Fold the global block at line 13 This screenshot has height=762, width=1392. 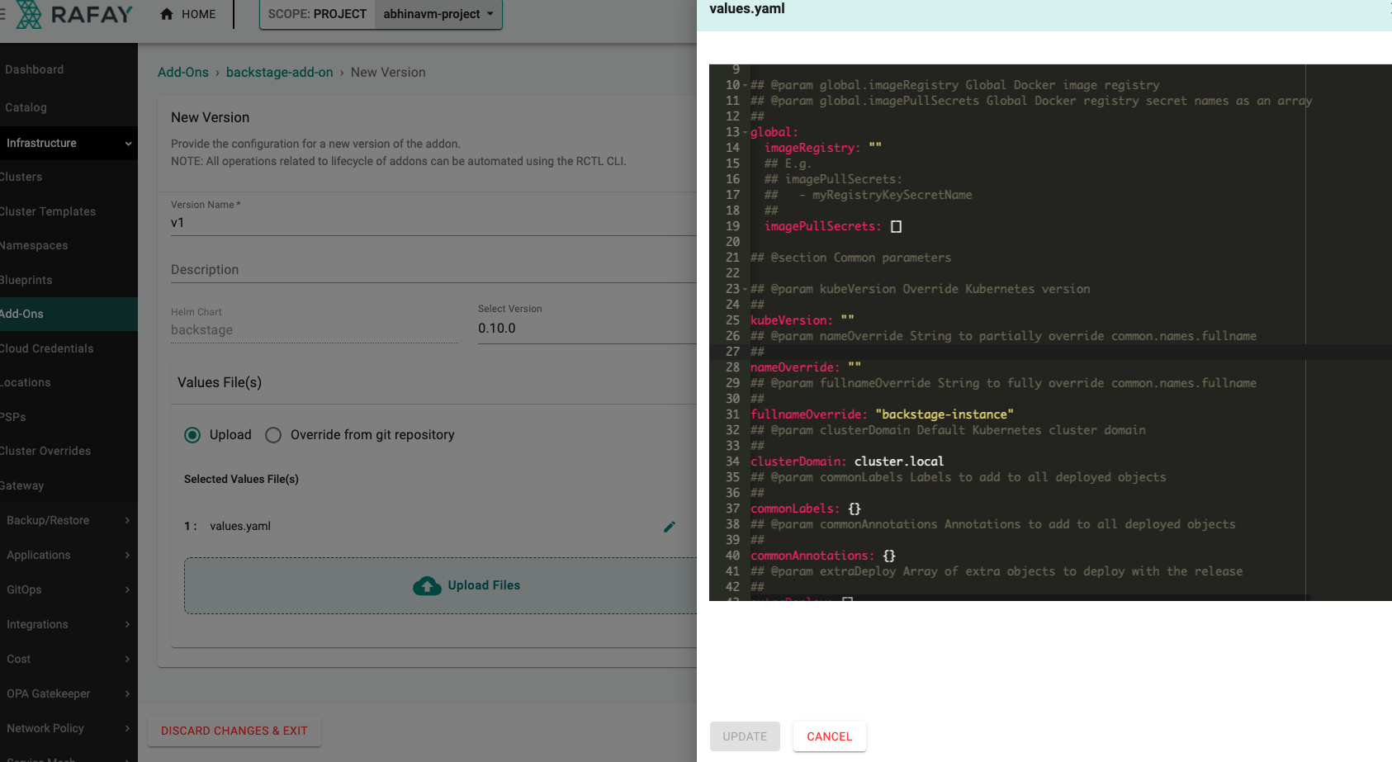745,132
